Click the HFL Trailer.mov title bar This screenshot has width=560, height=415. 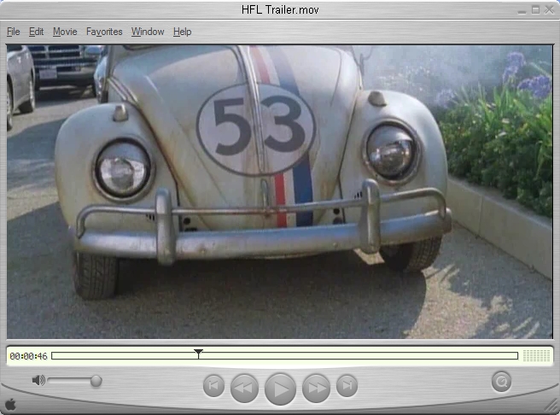pos(280,9)
